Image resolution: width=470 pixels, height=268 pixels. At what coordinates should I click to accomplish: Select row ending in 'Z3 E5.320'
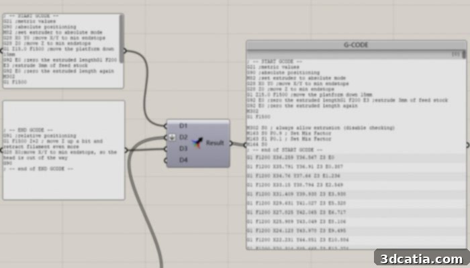coord(356,203)
